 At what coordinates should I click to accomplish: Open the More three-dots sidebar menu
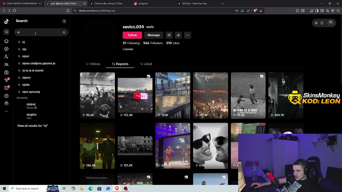pos(6,111)
